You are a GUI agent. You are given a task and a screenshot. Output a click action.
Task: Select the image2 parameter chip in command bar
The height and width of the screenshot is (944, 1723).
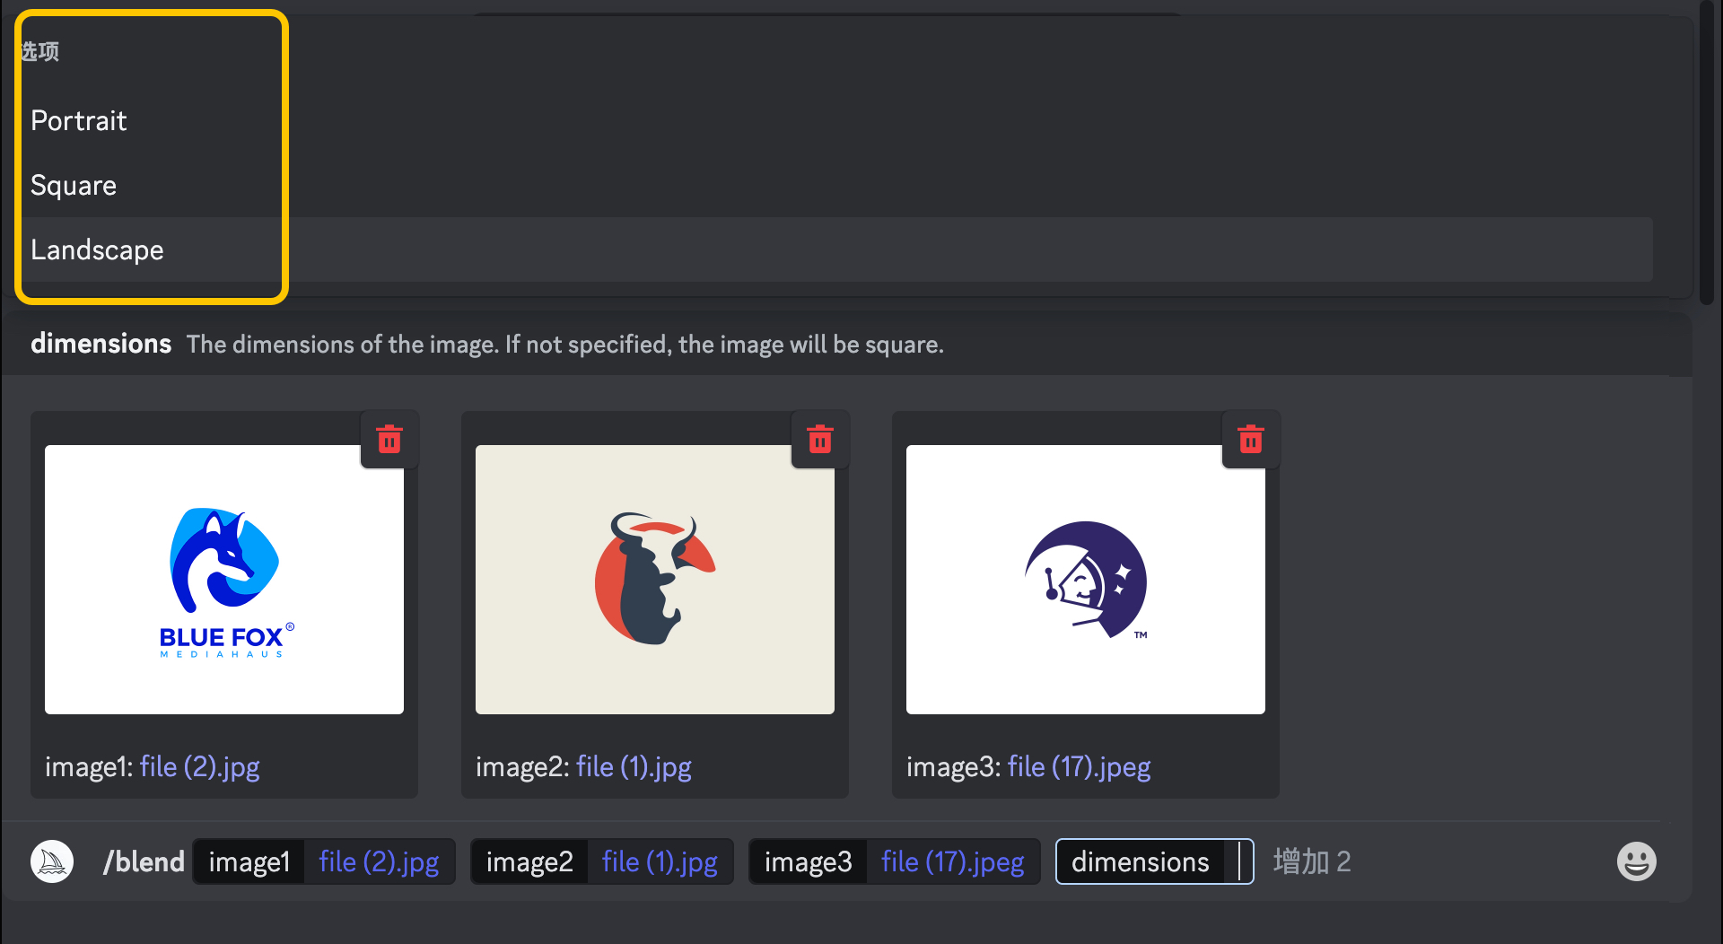602,861
